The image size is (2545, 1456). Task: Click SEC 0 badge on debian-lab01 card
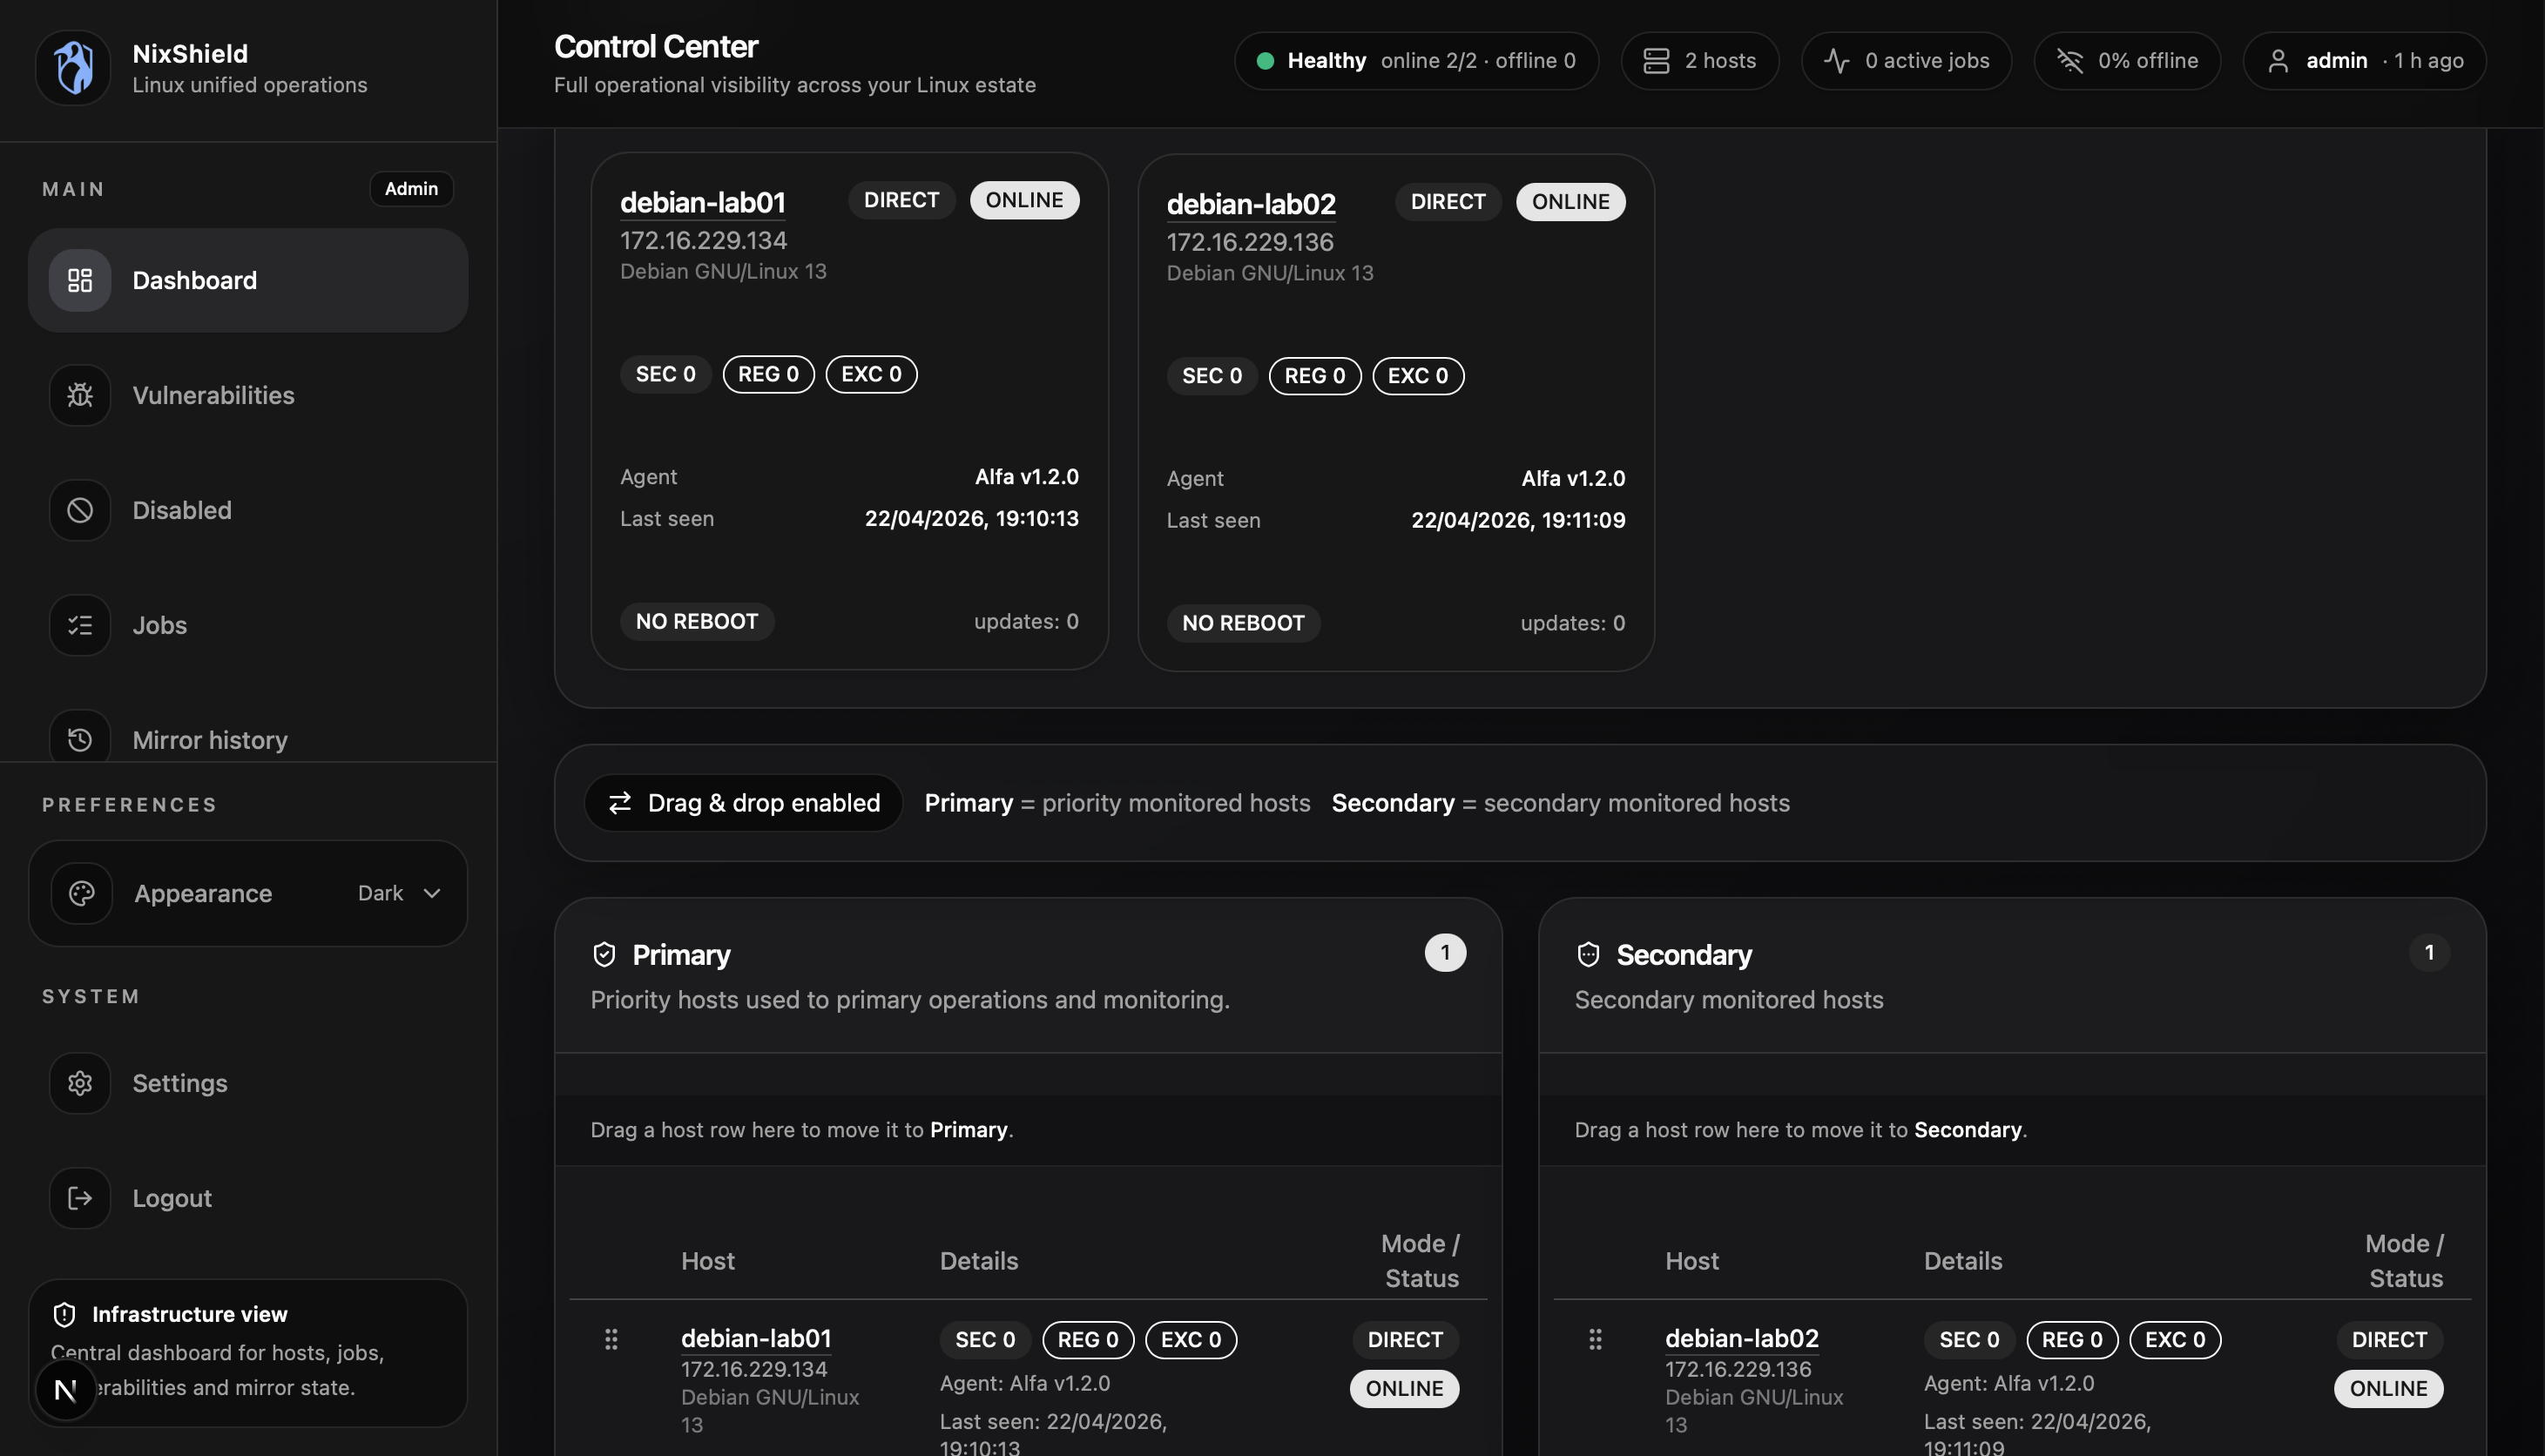tap(665, 374)
